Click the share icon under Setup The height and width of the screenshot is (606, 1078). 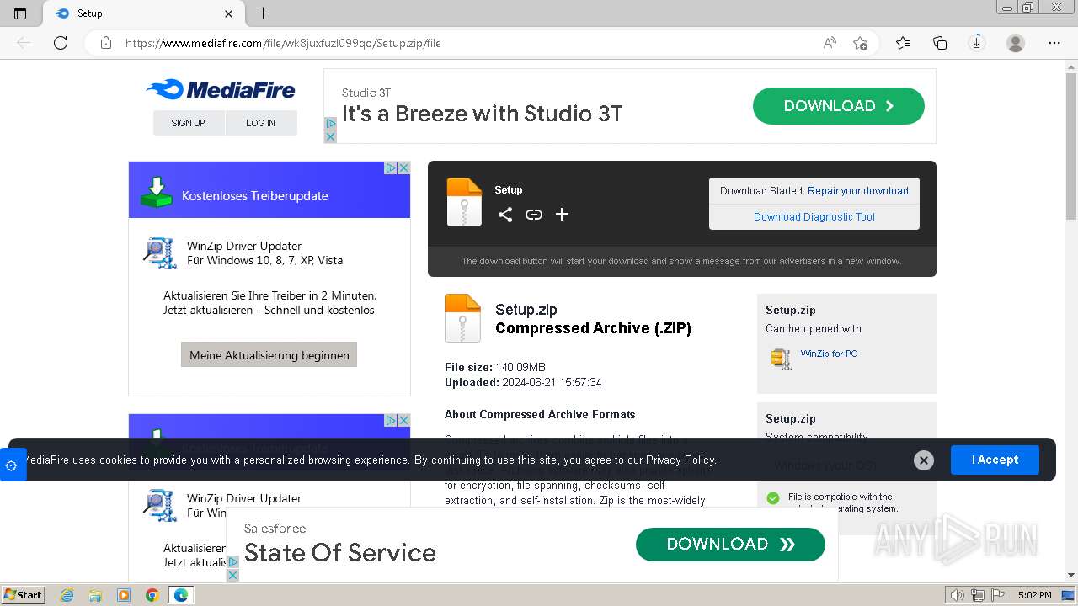[505, 215]
